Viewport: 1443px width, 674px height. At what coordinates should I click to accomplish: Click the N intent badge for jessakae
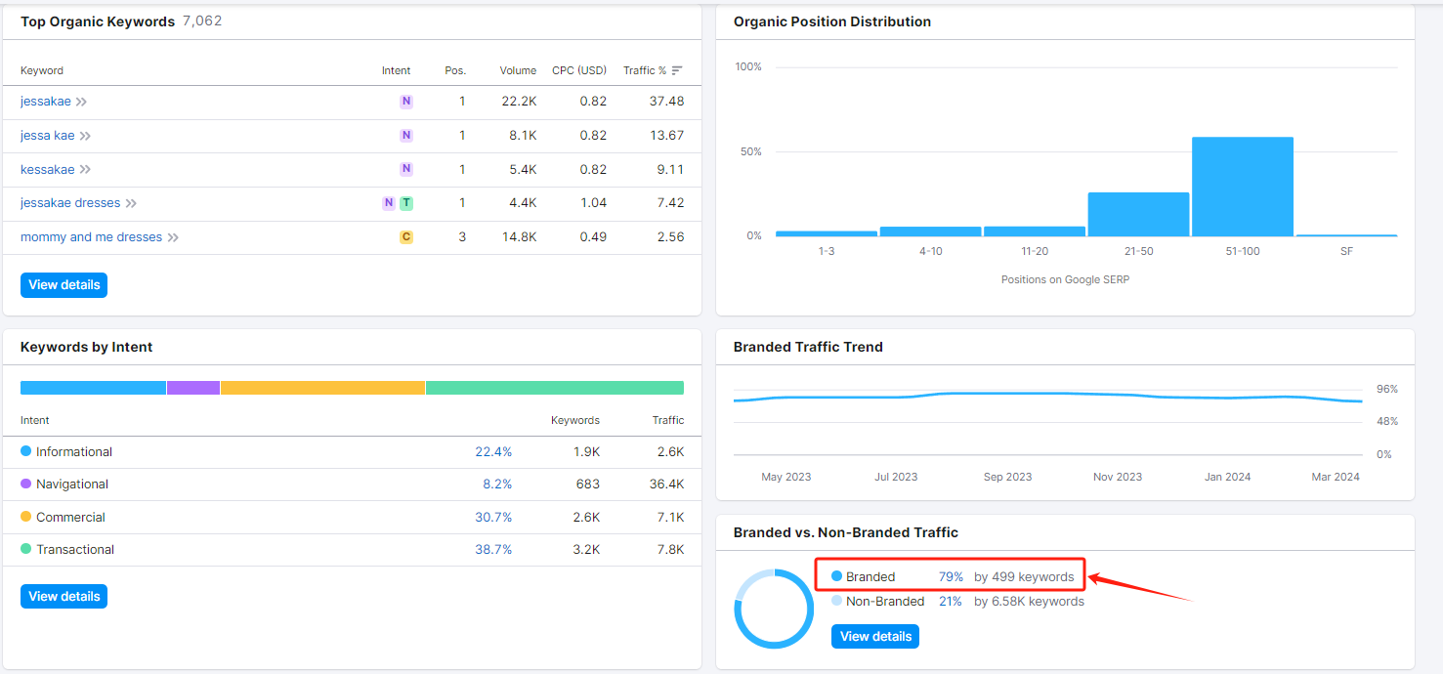click(x=406, y=102)
